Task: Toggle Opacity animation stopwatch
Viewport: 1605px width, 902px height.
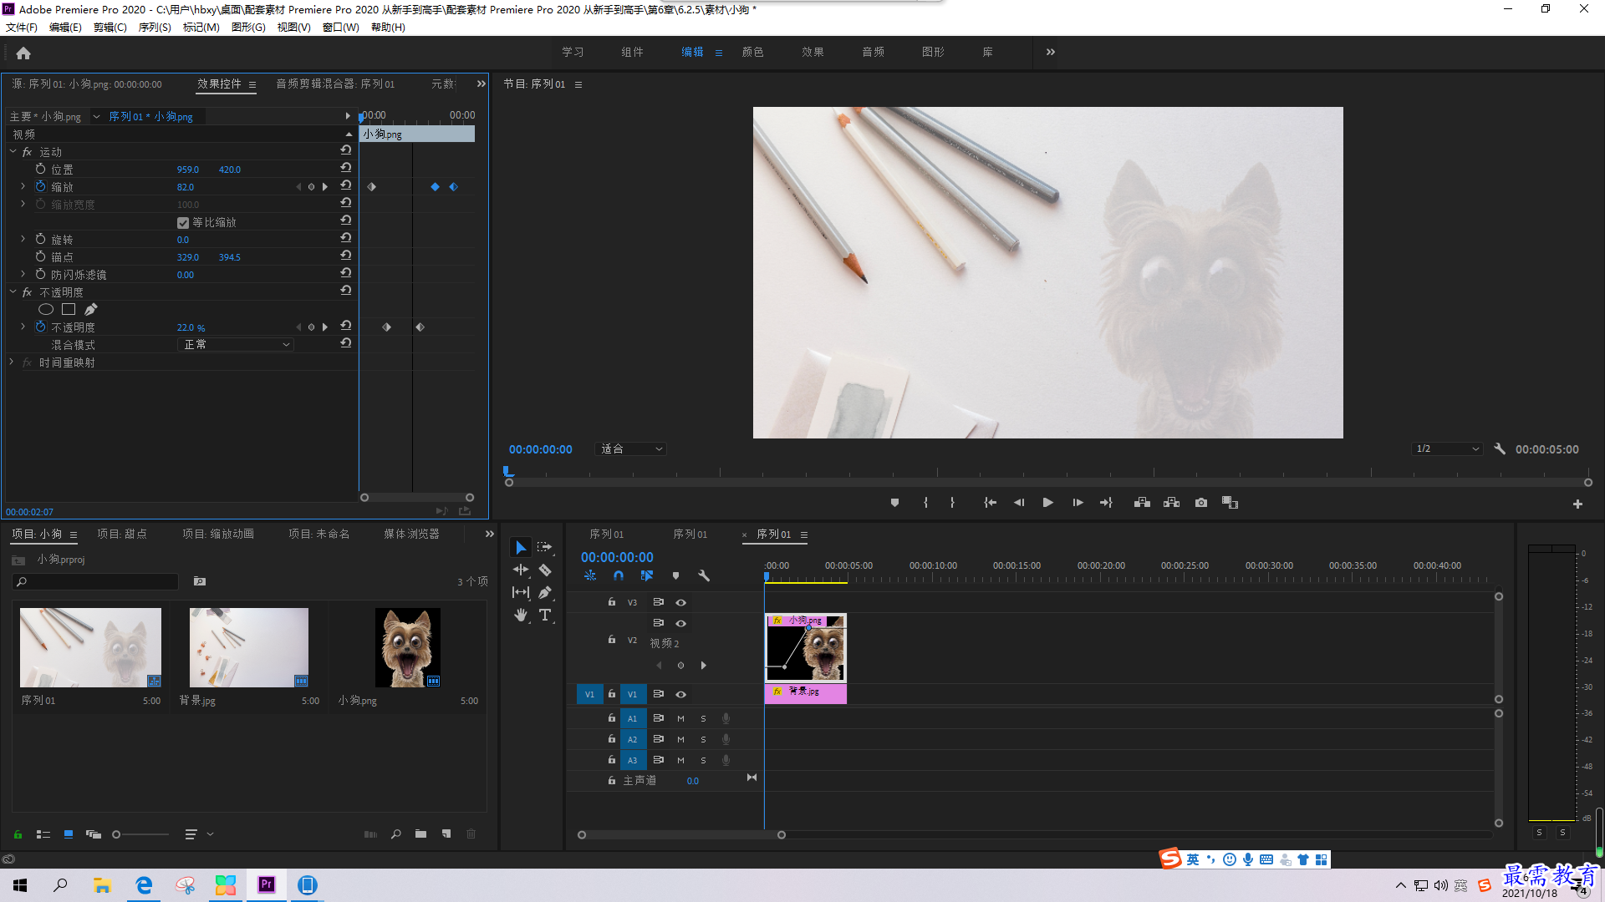Action: pyautogui.click(x=40, y=327)
